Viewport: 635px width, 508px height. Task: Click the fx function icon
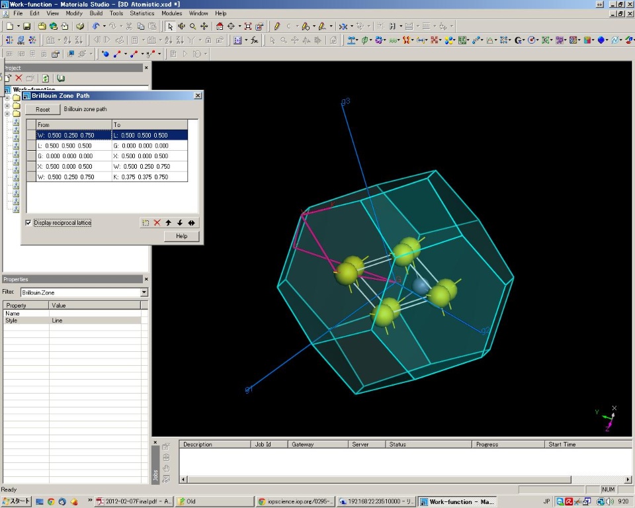click(x=254, y=40)
